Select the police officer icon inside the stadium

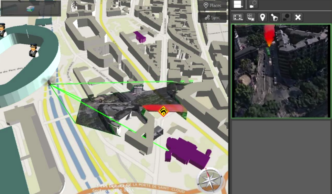click(33, 50)
